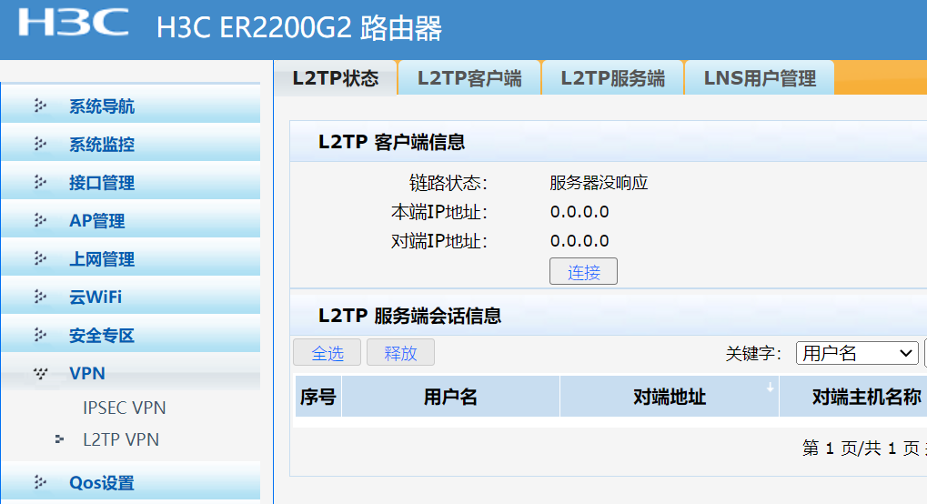Expand the 云WiFi menu arrow icon
Screen dimensions: 927x504
40,297
